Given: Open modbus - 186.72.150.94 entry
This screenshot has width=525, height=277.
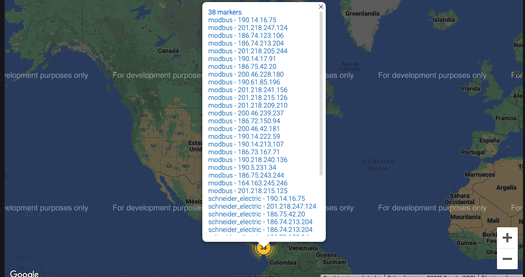Looking at the screenshot, I should click(x=244, y=121).
